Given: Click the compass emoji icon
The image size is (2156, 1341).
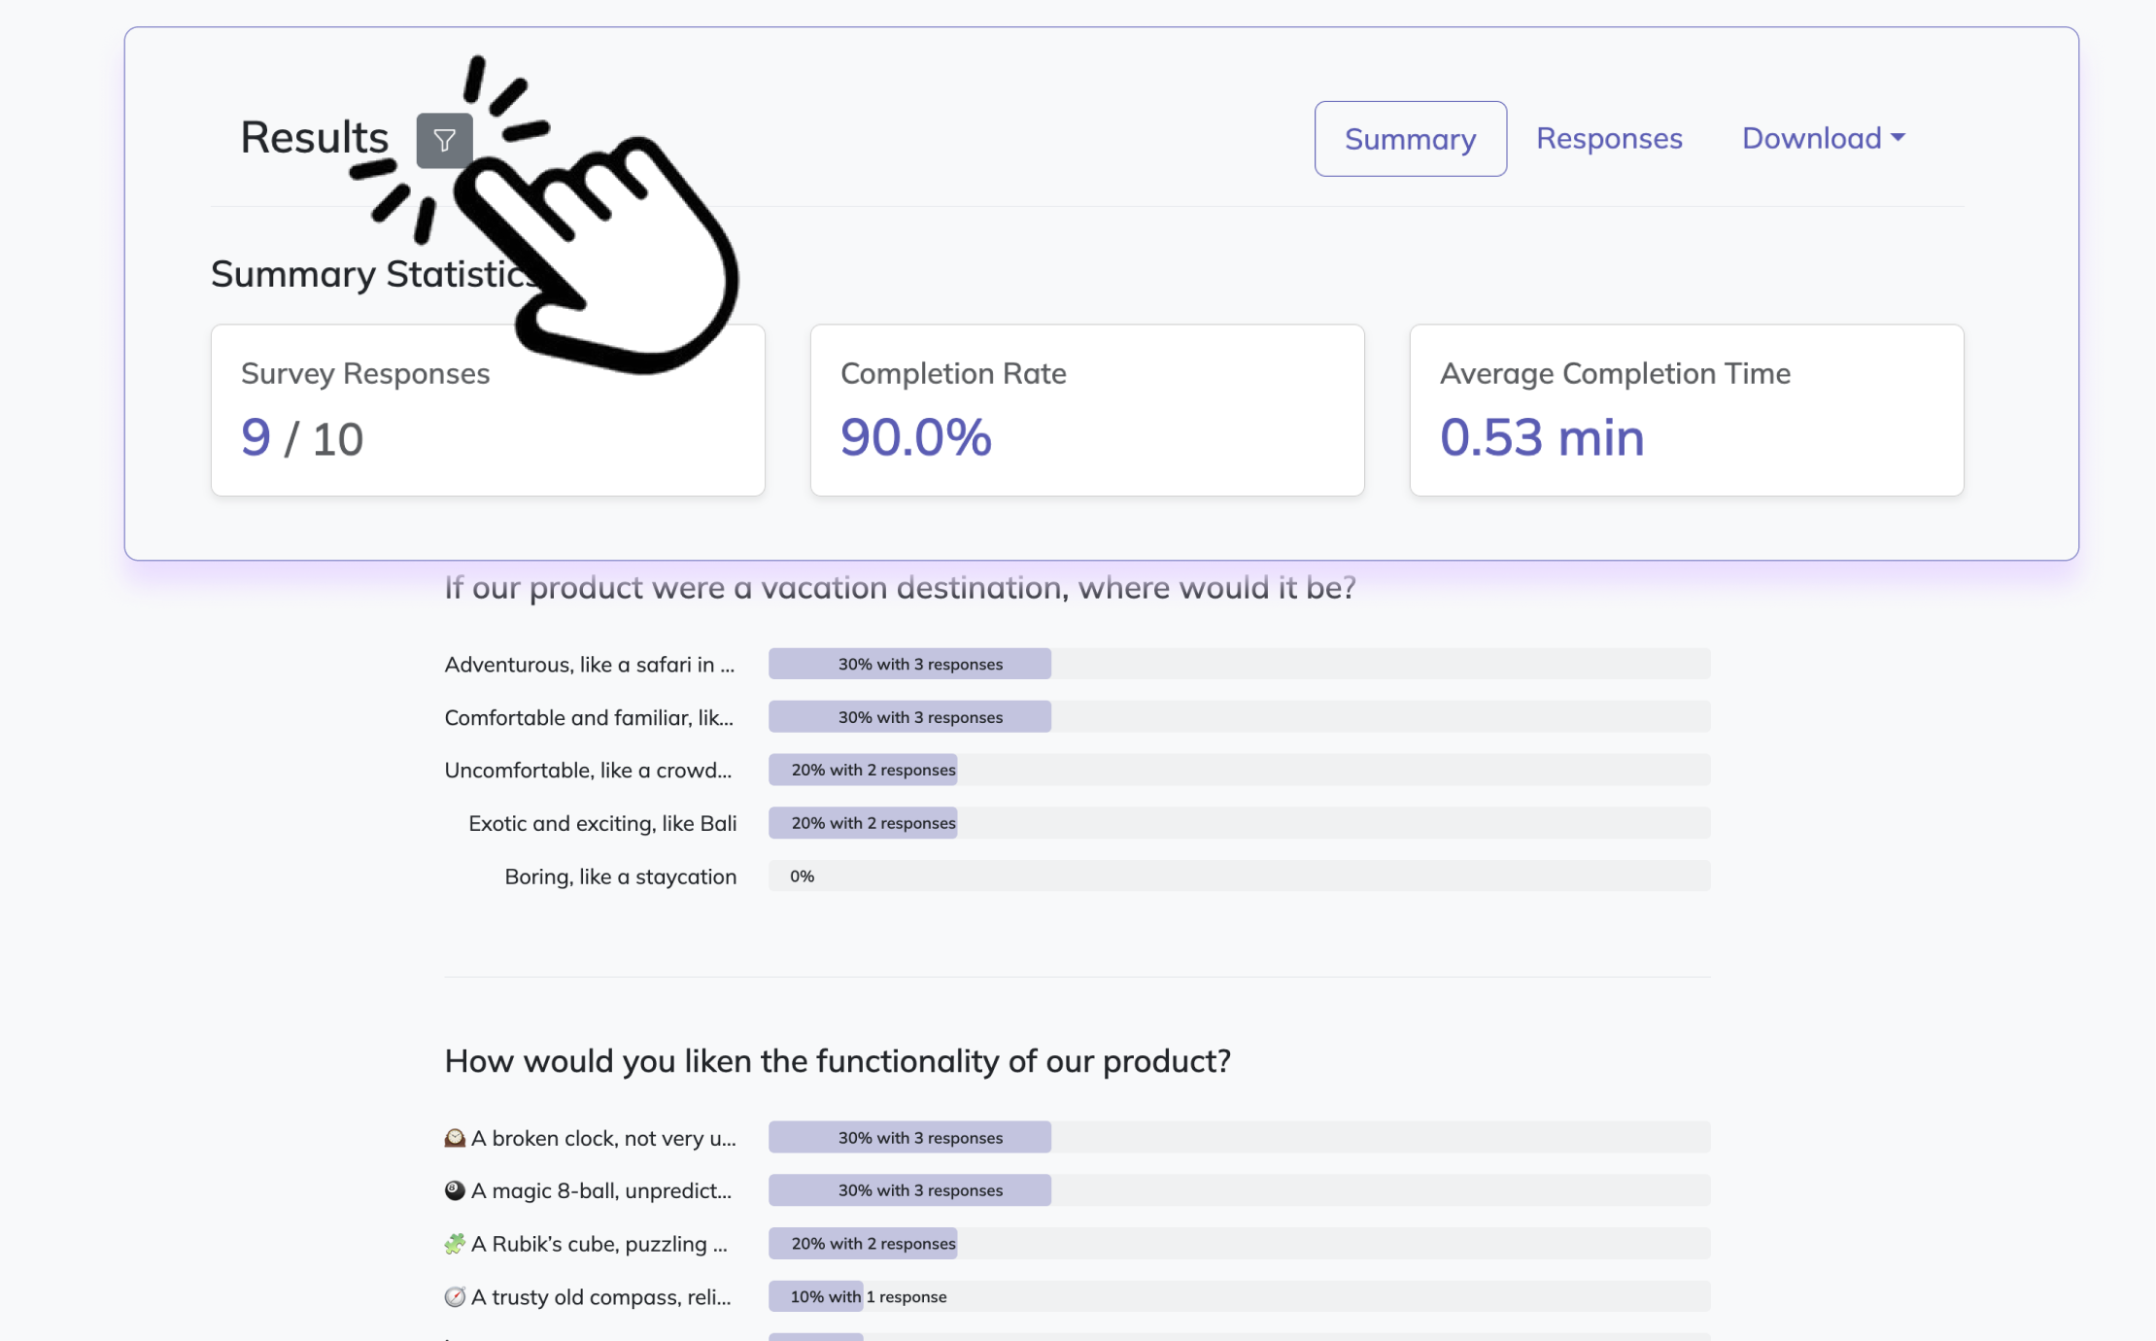Looking at the screenshot, I should point(455,1297).
